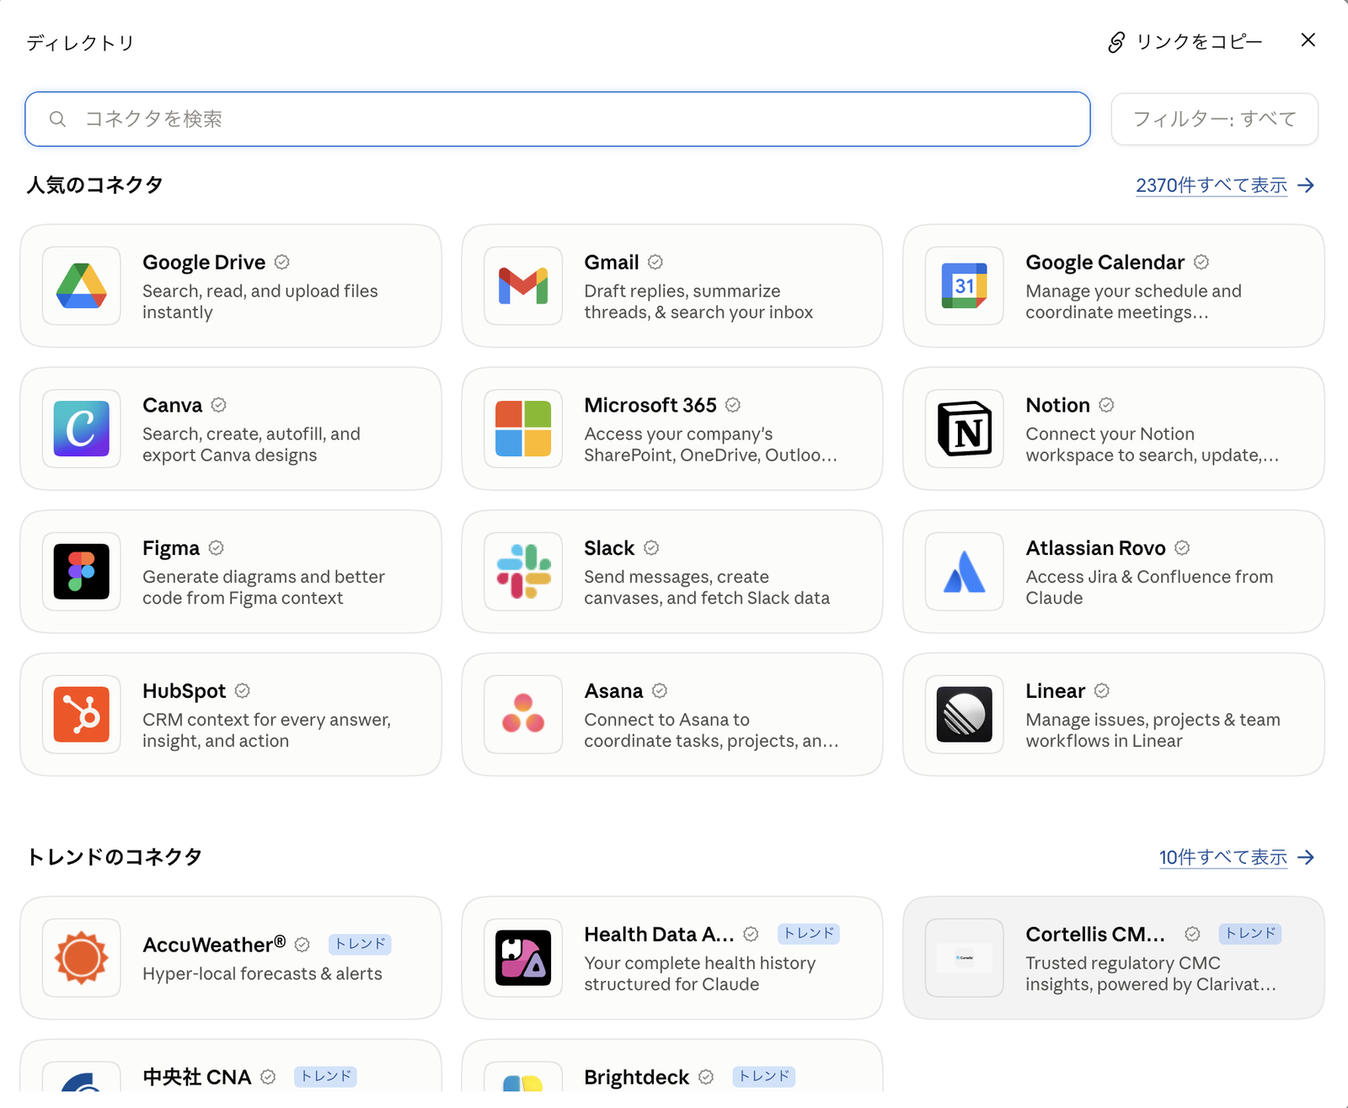Click the 人気のコネクタ section heading
Screen dimensions: 1348x1108
click(94, 185)
